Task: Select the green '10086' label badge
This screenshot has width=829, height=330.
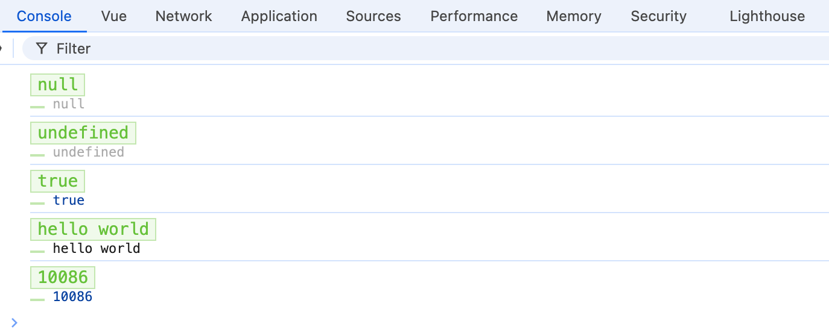Action: (x=63, y=277)
